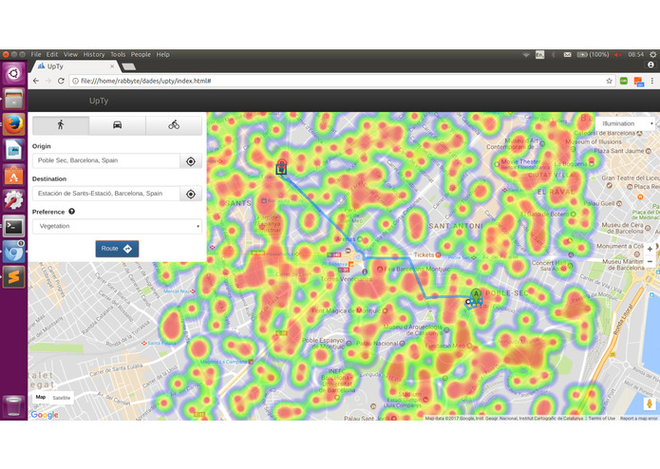660x469 pixels.
Task: Select the walking travel mode
Action: pos(61,125)
